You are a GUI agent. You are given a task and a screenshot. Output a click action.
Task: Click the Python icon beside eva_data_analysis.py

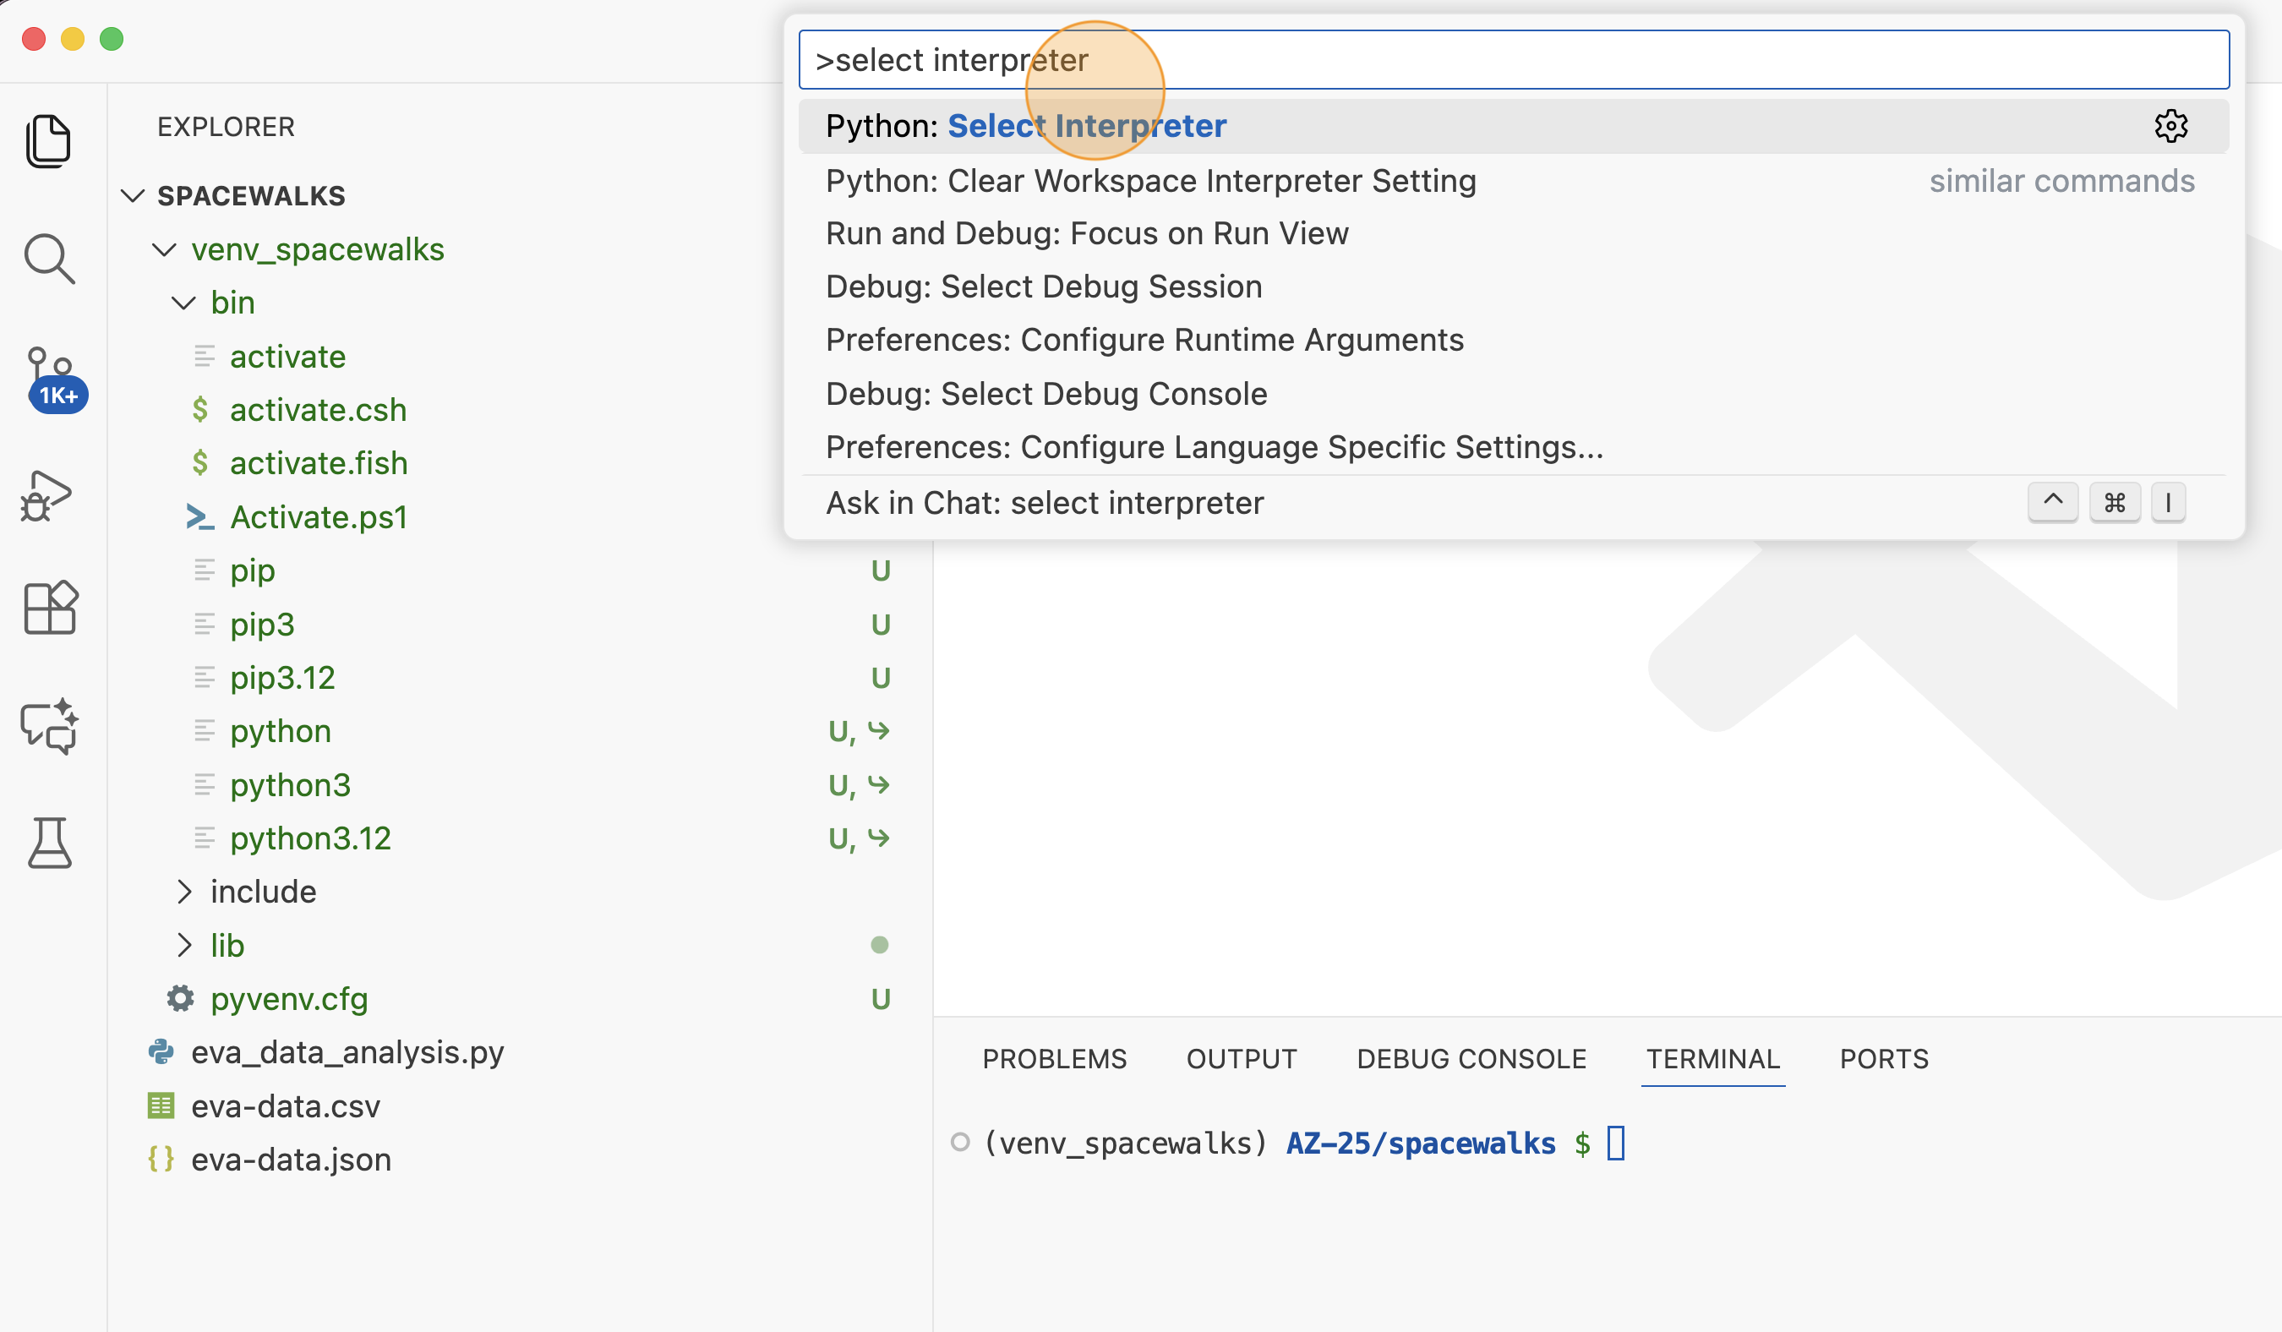161,1051
